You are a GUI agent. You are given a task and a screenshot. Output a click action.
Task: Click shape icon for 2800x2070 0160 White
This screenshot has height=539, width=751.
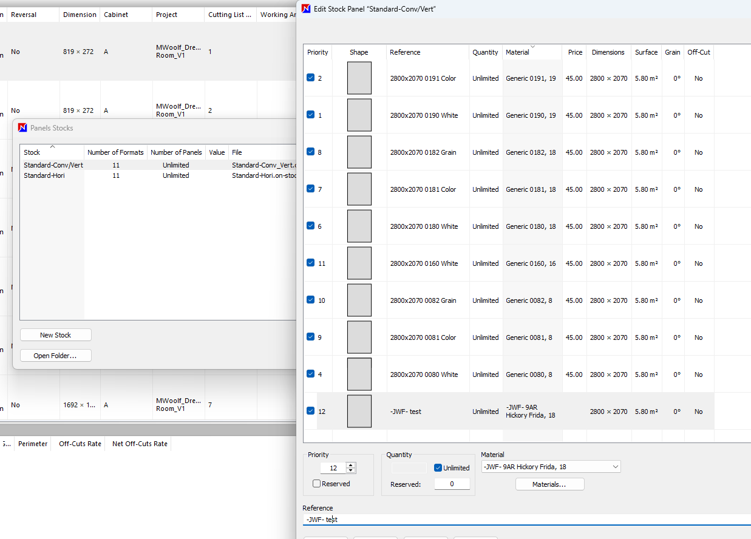coord(359,263)
